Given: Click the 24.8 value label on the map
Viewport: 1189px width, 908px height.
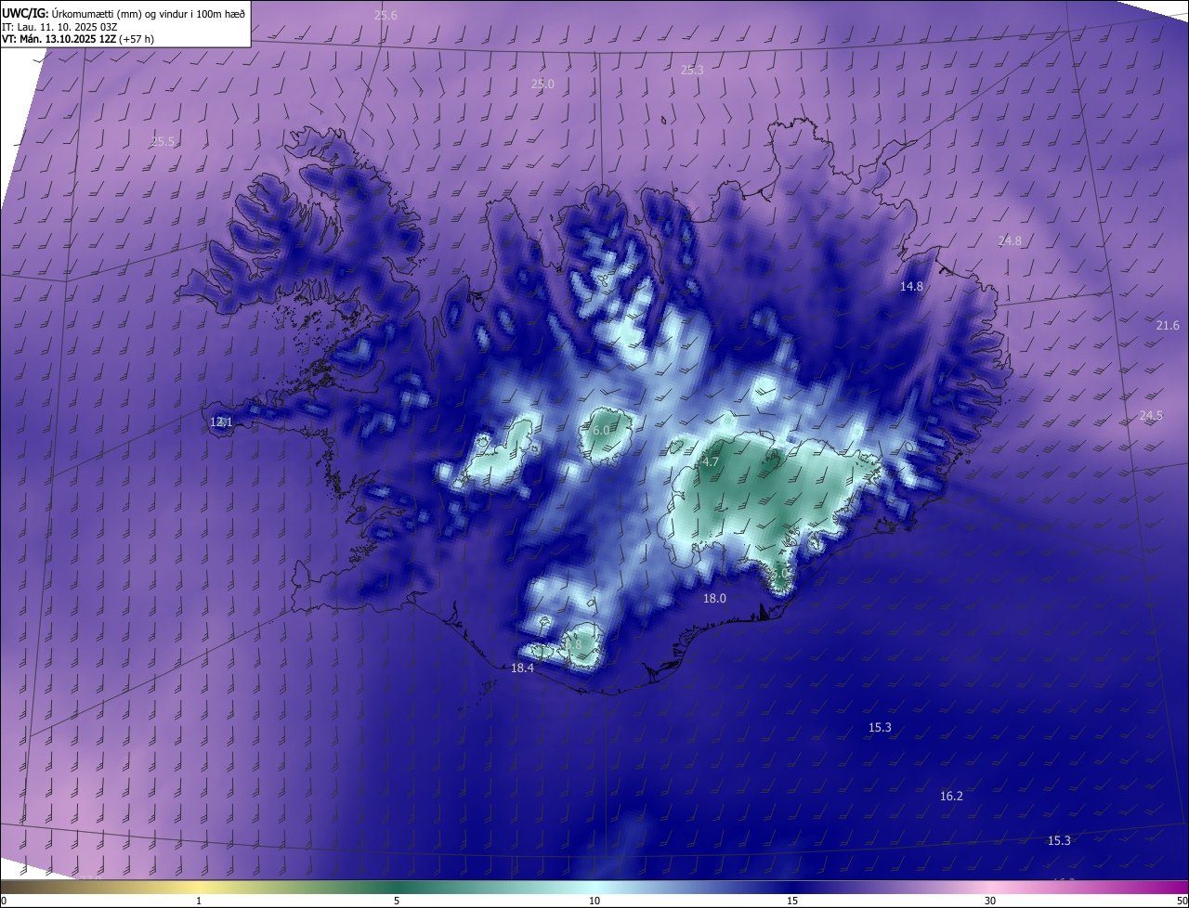Looking at the screenshot, I should (1010, 240).
